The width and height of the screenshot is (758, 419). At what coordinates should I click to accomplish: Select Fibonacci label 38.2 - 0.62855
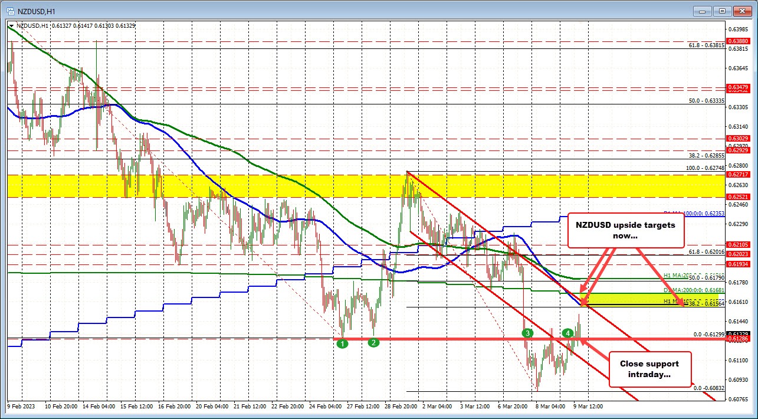[x=707, y=156]
